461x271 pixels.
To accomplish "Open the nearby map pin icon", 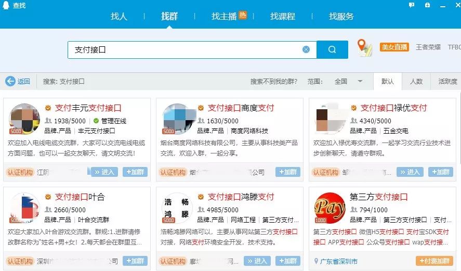I will point(364,48).
